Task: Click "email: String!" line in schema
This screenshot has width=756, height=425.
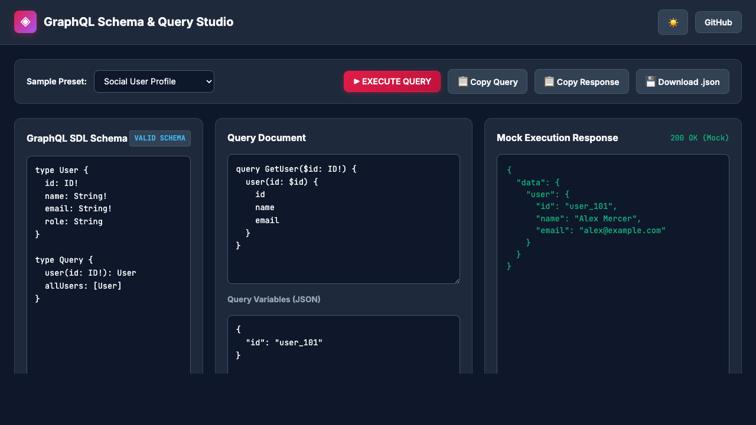Action: coord(79,208)
